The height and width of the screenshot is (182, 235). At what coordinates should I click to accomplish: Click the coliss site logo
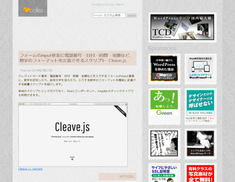coord(33,8)
